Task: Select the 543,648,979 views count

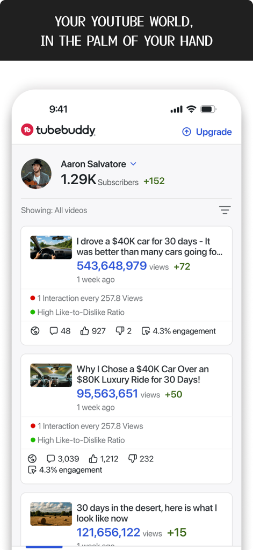Action: (x=112, y=266)
